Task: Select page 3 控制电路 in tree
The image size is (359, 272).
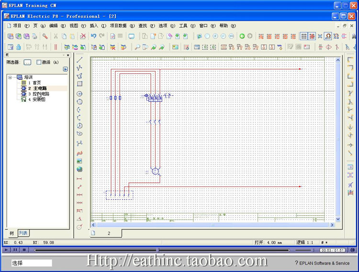Action: tap(38, 94)
